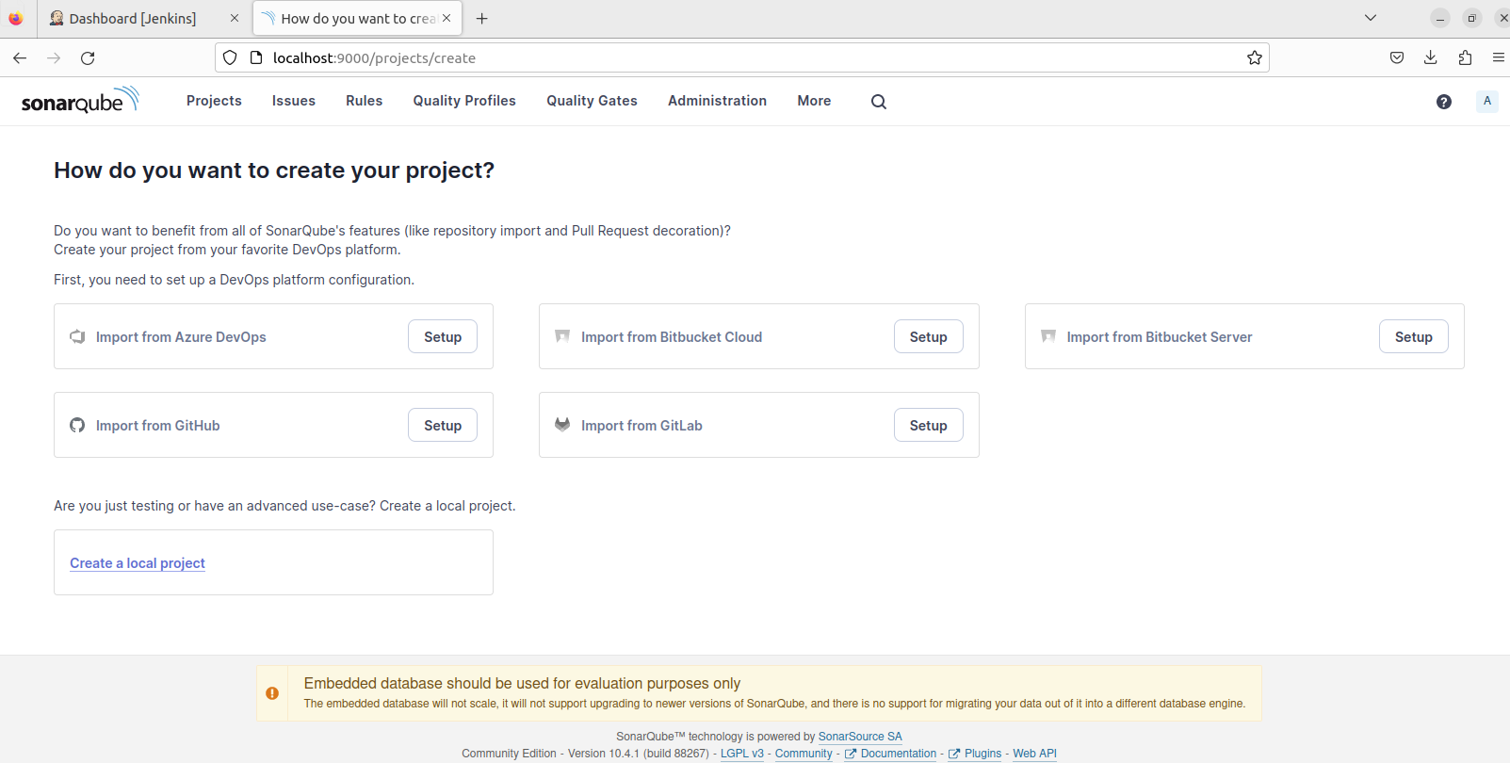Open the browser extensions icon
Viewport: 1510px width, 763px height.
1465,57
